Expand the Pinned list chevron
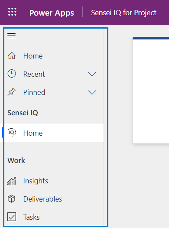The width and height of the screenshot is (169, 228). coord(92,92)
